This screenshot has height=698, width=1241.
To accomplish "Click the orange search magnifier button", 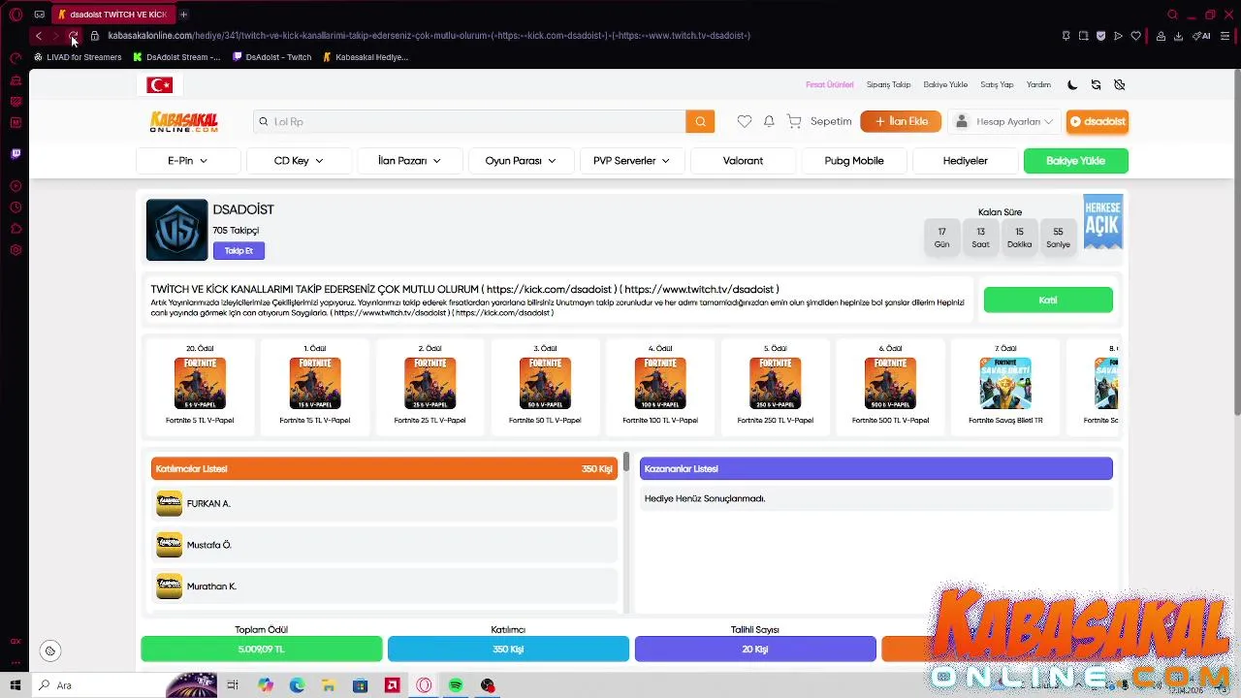I will [x=700, y=121].
